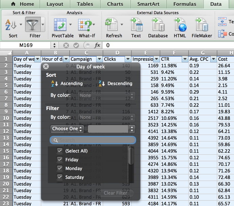The image size is (234, 206).
Task: Import from Text file icon
Action: pos(136,25)
